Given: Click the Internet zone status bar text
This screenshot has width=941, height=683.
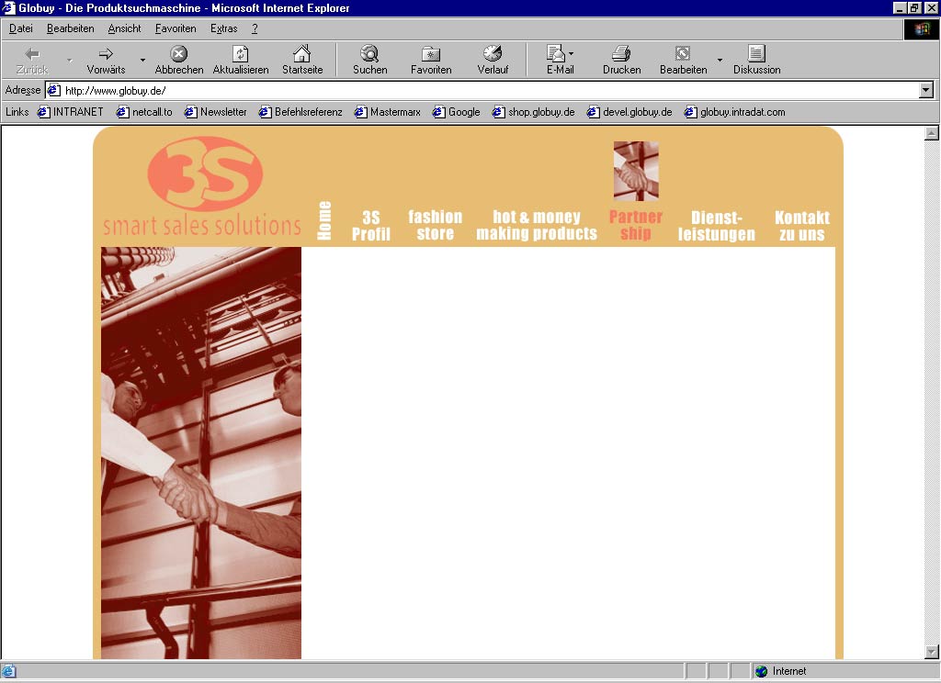Looking at the screenshot, I should tap(789, 671).
